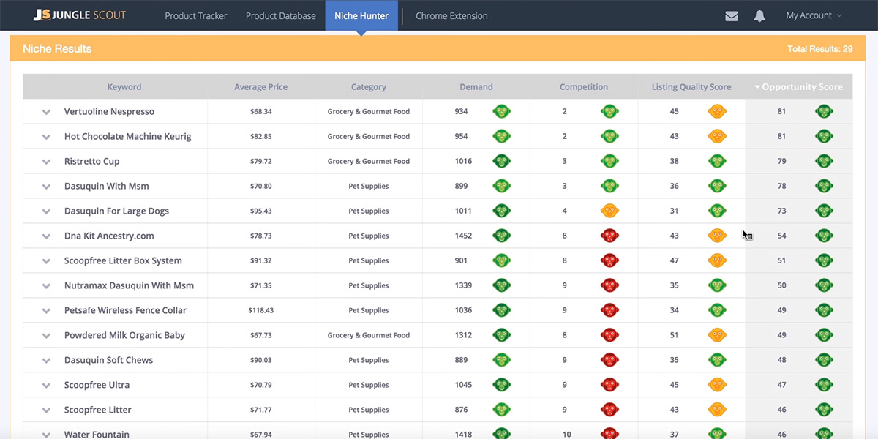Click competition monkey icon for Vertuoline Nespresso
This screenshot has width=878, height=439.
click(x=609, y=111)
